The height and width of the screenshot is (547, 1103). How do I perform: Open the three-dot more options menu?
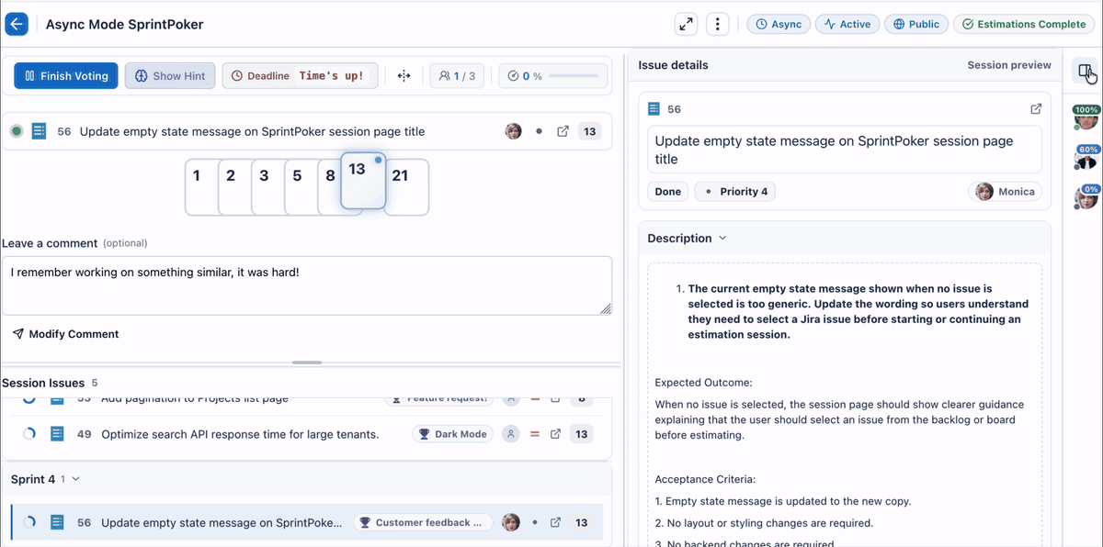tap(718, 25)
